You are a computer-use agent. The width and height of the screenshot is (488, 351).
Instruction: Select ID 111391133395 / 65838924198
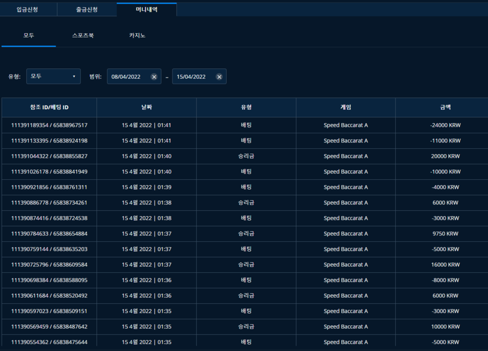coord(49,141)
